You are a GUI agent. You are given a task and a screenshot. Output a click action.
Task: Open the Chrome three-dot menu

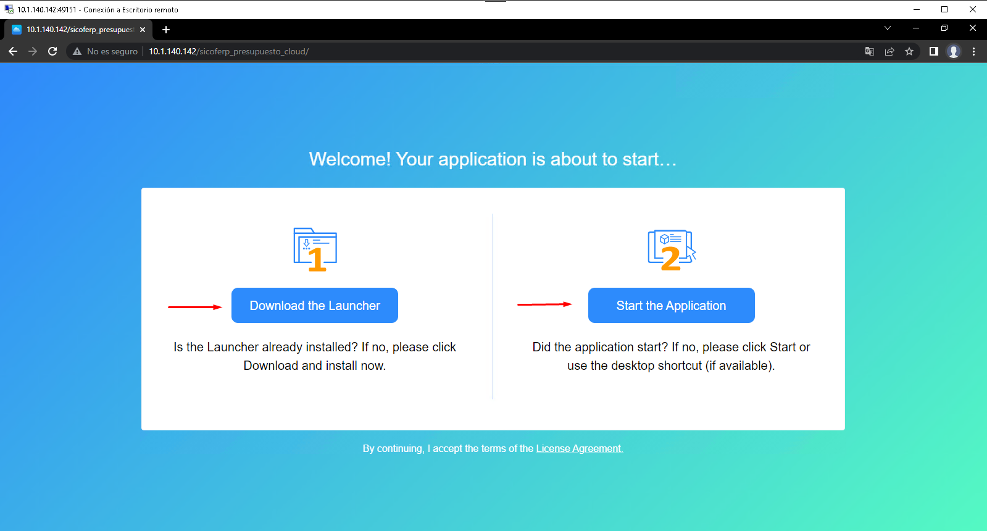(x=973, y=51)
